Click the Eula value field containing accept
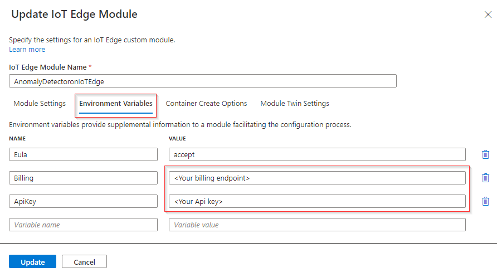This screenshot has height=277, width=497. click(x=317, y=154)
